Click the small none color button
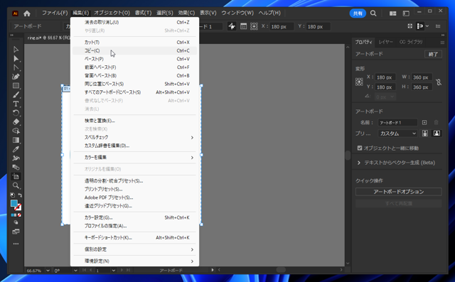Viewport: 455px width, 282px height. (19, 215)
